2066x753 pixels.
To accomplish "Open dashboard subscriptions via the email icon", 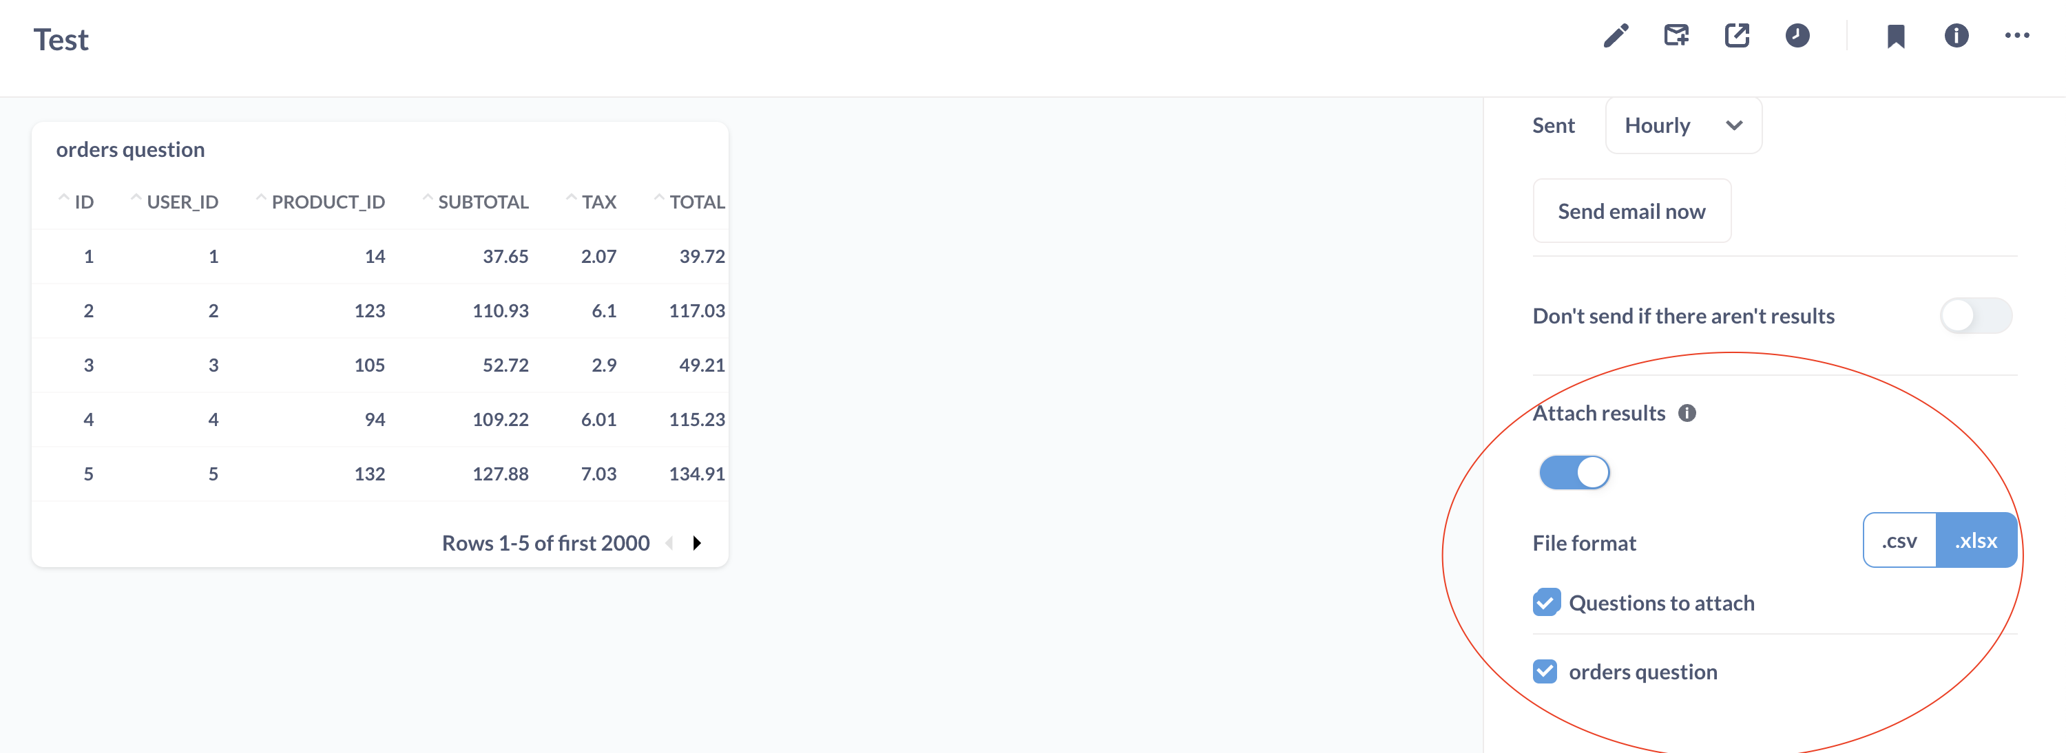I will pos(1676,35).
